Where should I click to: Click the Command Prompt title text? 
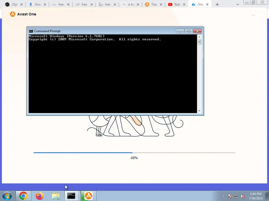point(47,31)
